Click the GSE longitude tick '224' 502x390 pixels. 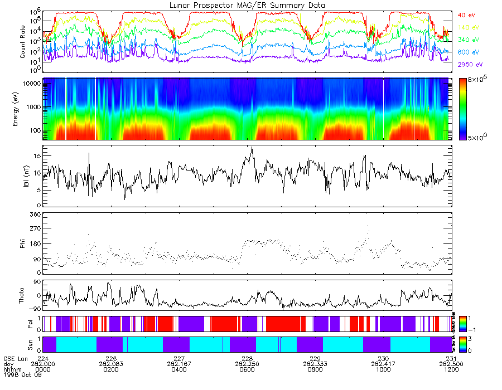(43, 359)
